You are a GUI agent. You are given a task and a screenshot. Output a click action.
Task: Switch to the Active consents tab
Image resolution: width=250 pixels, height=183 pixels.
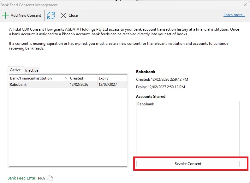(15, 70)
